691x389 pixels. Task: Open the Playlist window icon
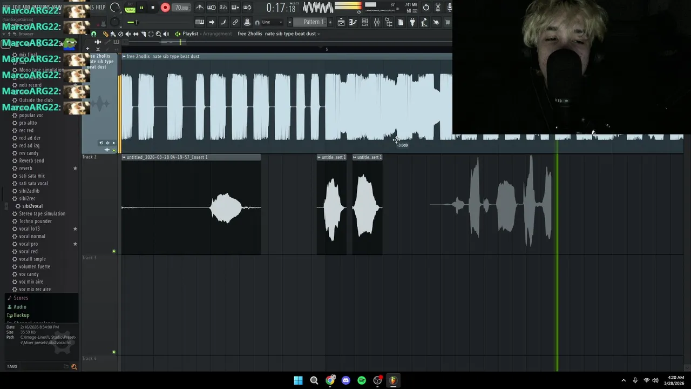(341, 22)
